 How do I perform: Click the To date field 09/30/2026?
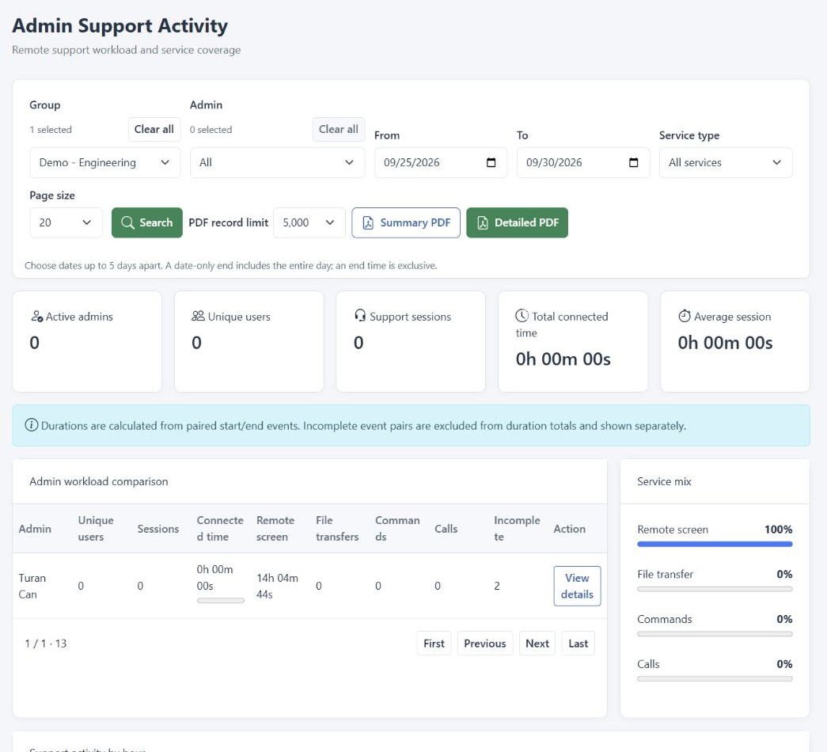[x=583, y=162]
